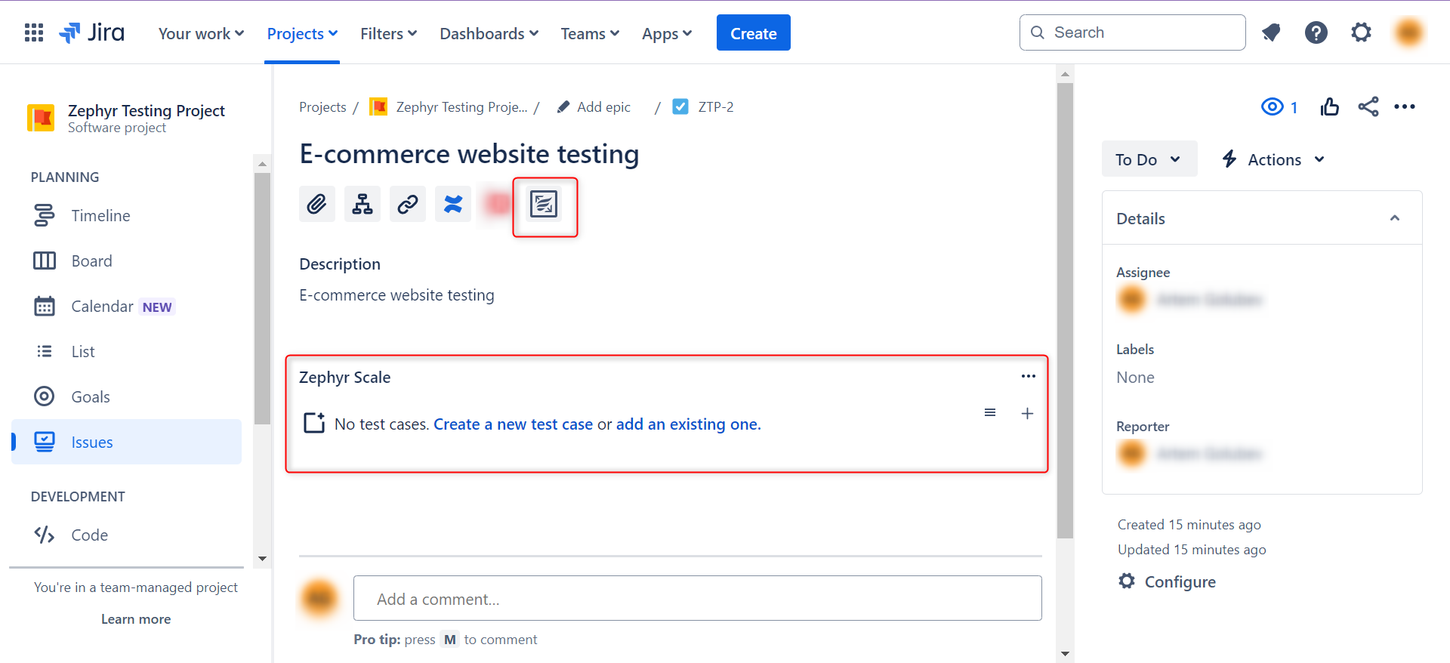Image resolution: width=1450 pixels, height=663 pixels.
Task: Click the Zephyr Scale plus icon
Action: click(1027, 413)
